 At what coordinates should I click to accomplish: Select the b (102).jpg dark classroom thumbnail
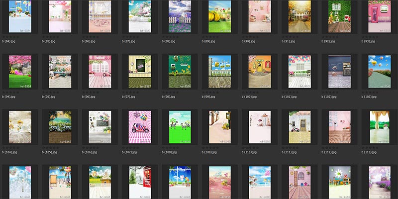point(340,72)
